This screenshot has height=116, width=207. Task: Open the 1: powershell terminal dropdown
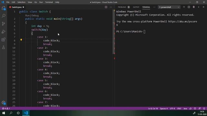(169, 7)
